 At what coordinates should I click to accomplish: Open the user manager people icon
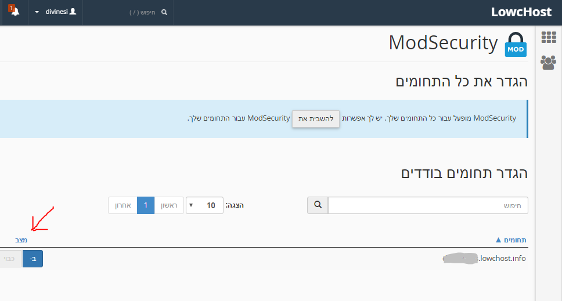[x=549, y=63]
